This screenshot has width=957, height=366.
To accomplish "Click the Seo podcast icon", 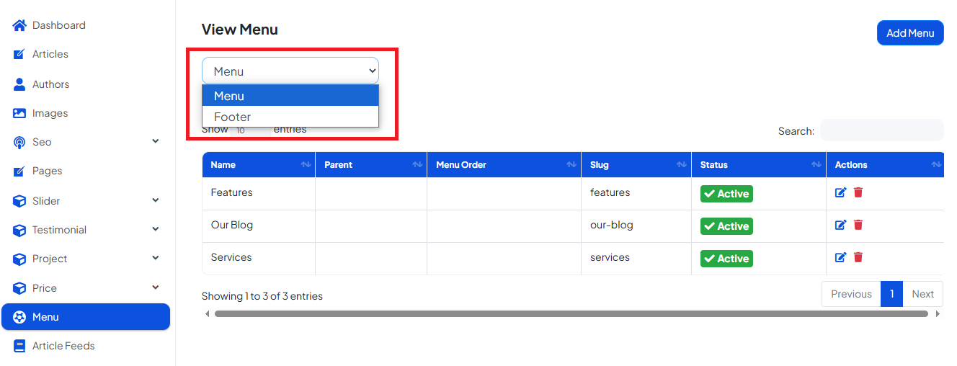I will tap(19, 142).
